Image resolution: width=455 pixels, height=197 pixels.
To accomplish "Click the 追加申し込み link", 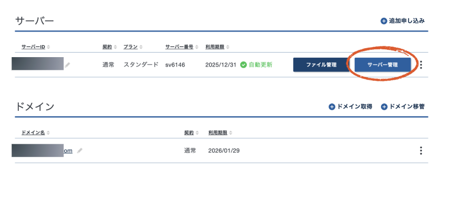I will [x=407, y=21].
